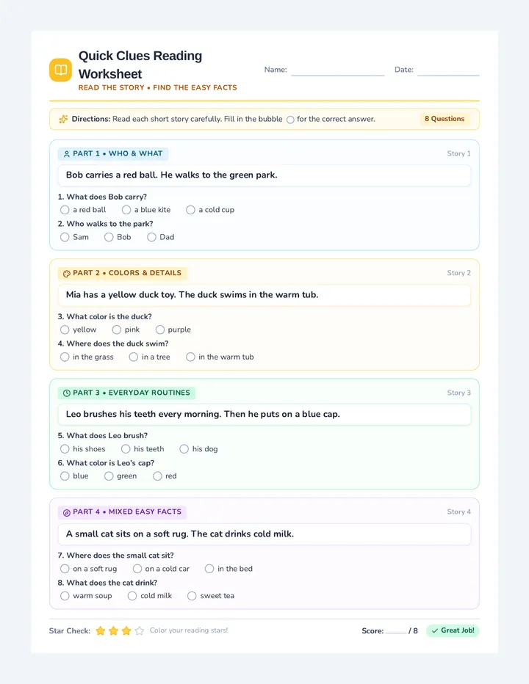The height and width of the screenshot is (684, 529).
Task: Click the first gold star in Star Check
Action: click(x=101, y=630)
